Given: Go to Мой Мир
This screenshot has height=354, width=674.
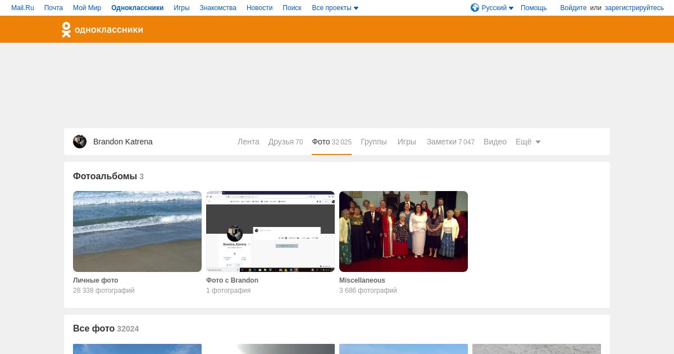Looking at the screenshot, I should pos(87,8).
